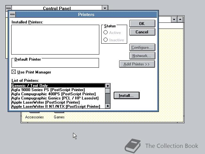This screenshot has width=205, height=154.
Task: Pick Agfa Compugraphic 400PS in list
Action: click(58, 94)
